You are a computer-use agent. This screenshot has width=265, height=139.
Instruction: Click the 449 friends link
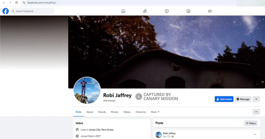(109, 101)
